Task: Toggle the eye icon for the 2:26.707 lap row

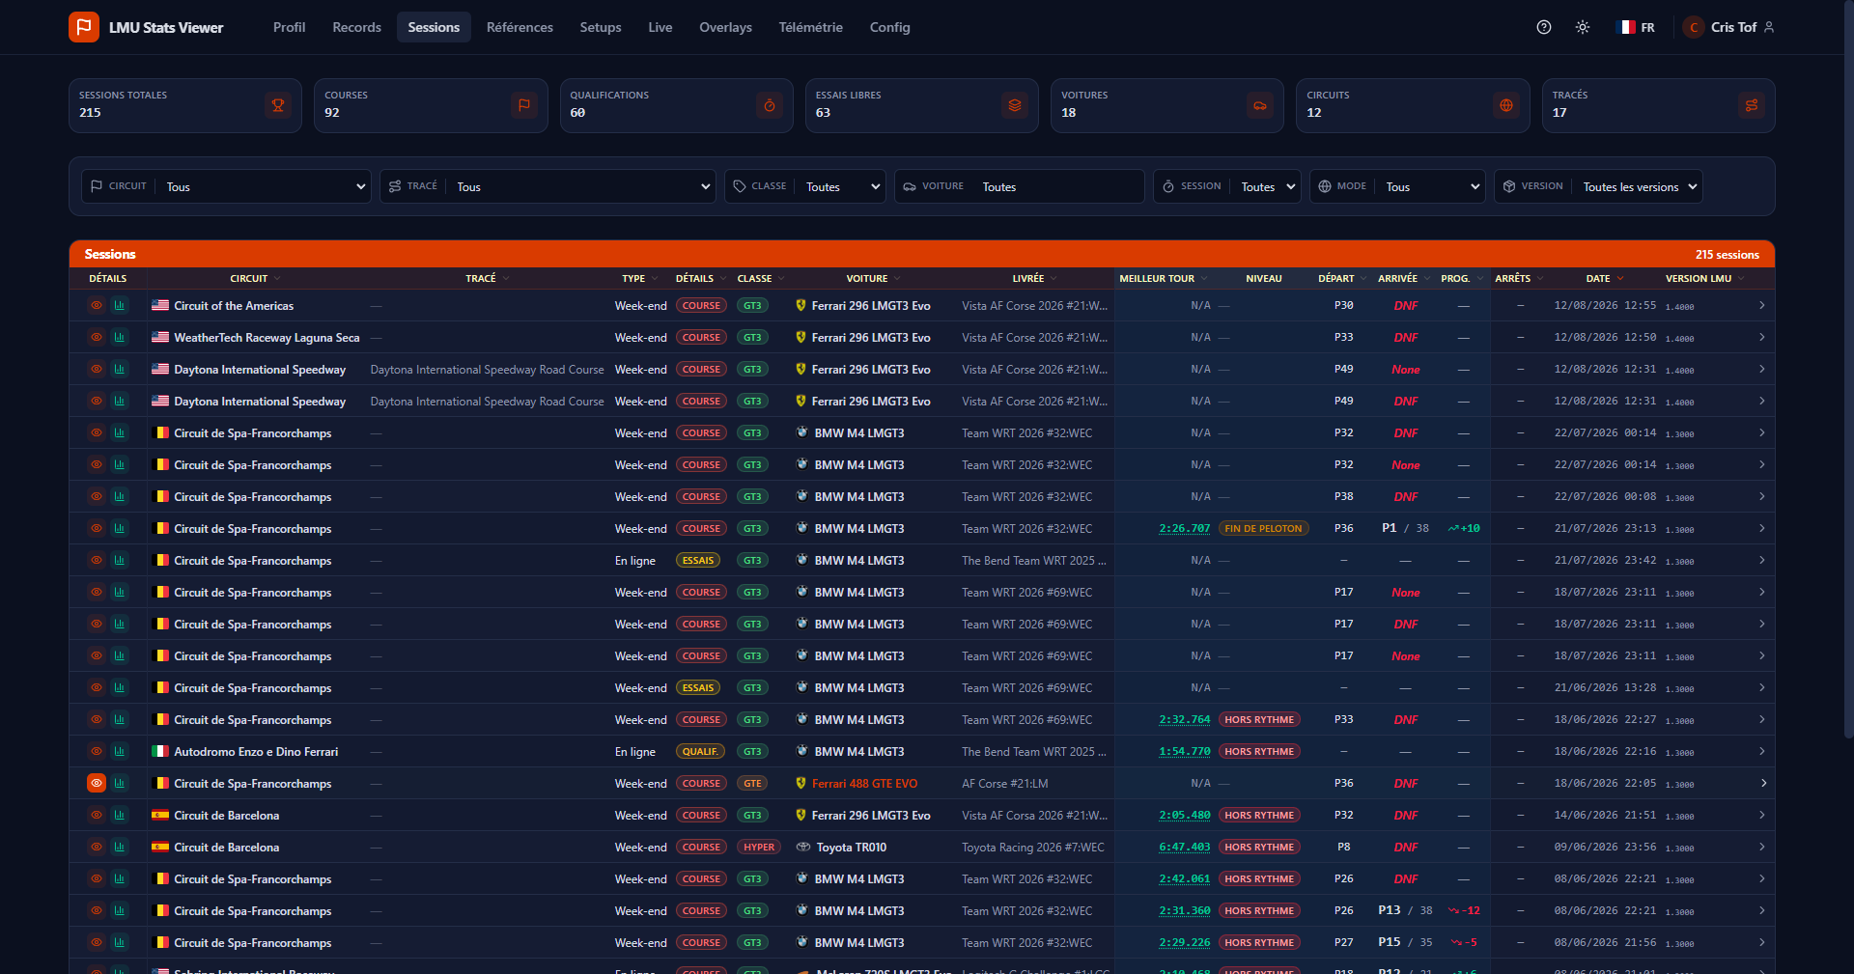Action: (97, 528)
